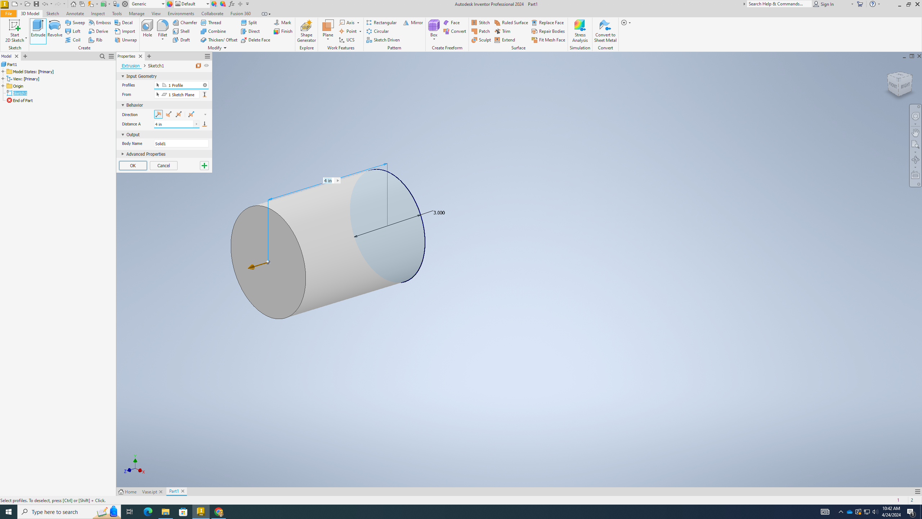Launch Shape Generator
Viewport: 922px width, 519px height.
click(306, 31)
